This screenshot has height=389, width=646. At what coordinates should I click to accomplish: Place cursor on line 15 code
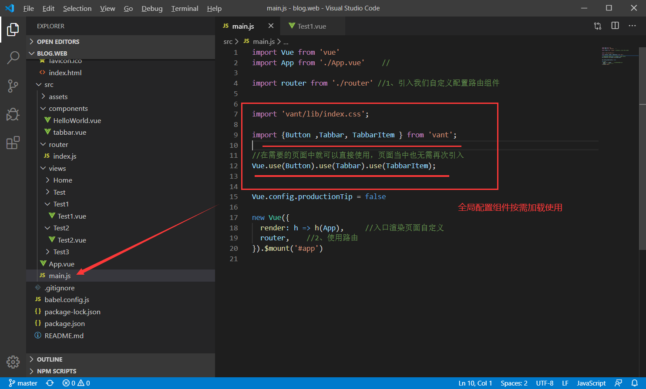(x=319, y=196)
